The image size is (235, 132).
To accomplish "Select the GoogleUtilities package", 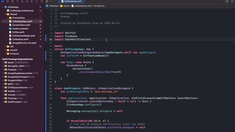I will tap(22, 81).
